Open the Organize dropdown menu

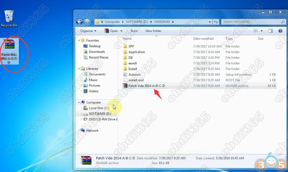[x=88, y=31]
